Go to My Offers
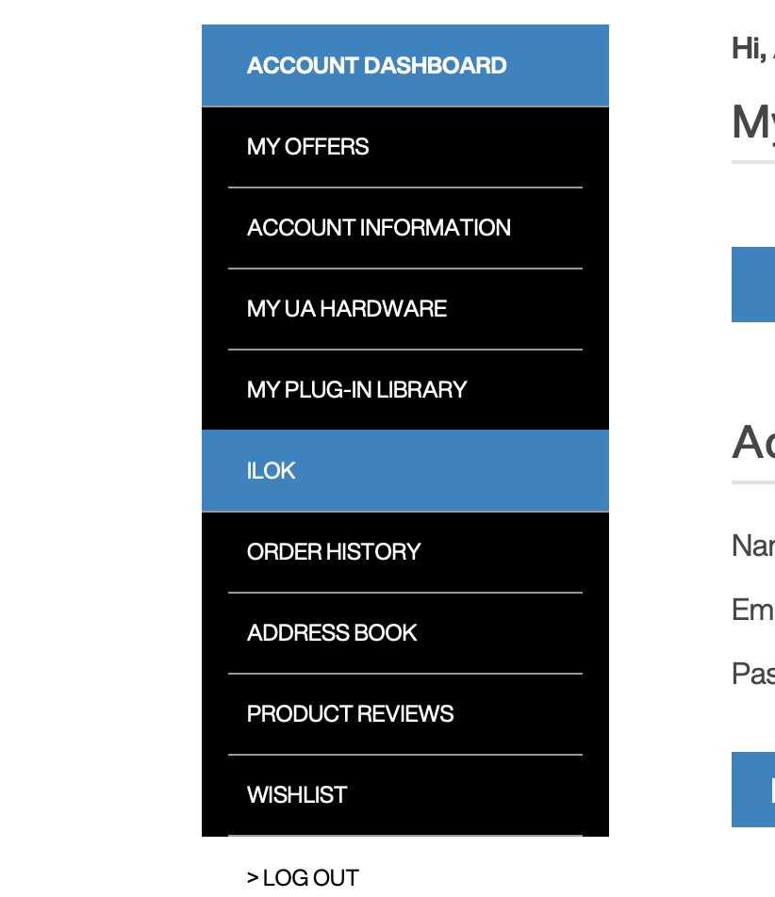775x897 pixels. (405, 147)
